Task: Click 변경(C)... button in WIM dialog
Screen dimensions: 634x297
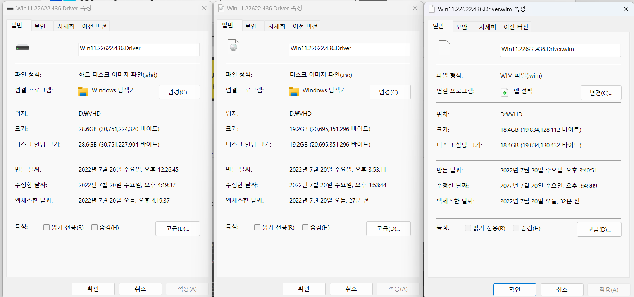Action: point(601,93)
